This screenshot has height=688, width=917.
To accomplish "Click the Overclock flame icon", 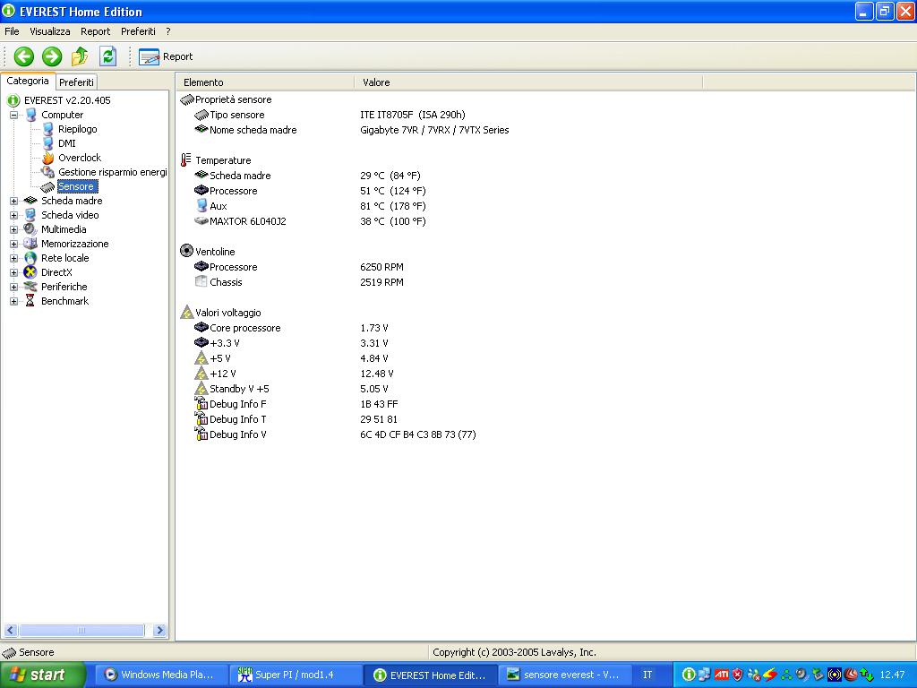I will point(48,158).
